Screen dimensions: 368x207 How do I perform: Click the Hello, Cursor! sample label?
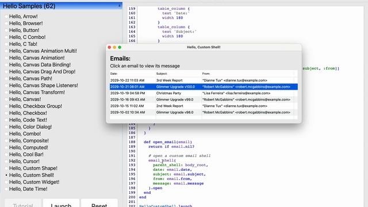(24, 162)
